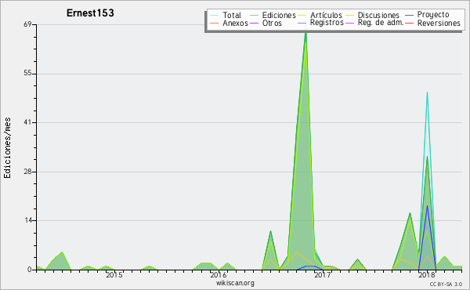Click the 69 y-axis value
This screenshot has width=470, height=290.
pos(27,24)
